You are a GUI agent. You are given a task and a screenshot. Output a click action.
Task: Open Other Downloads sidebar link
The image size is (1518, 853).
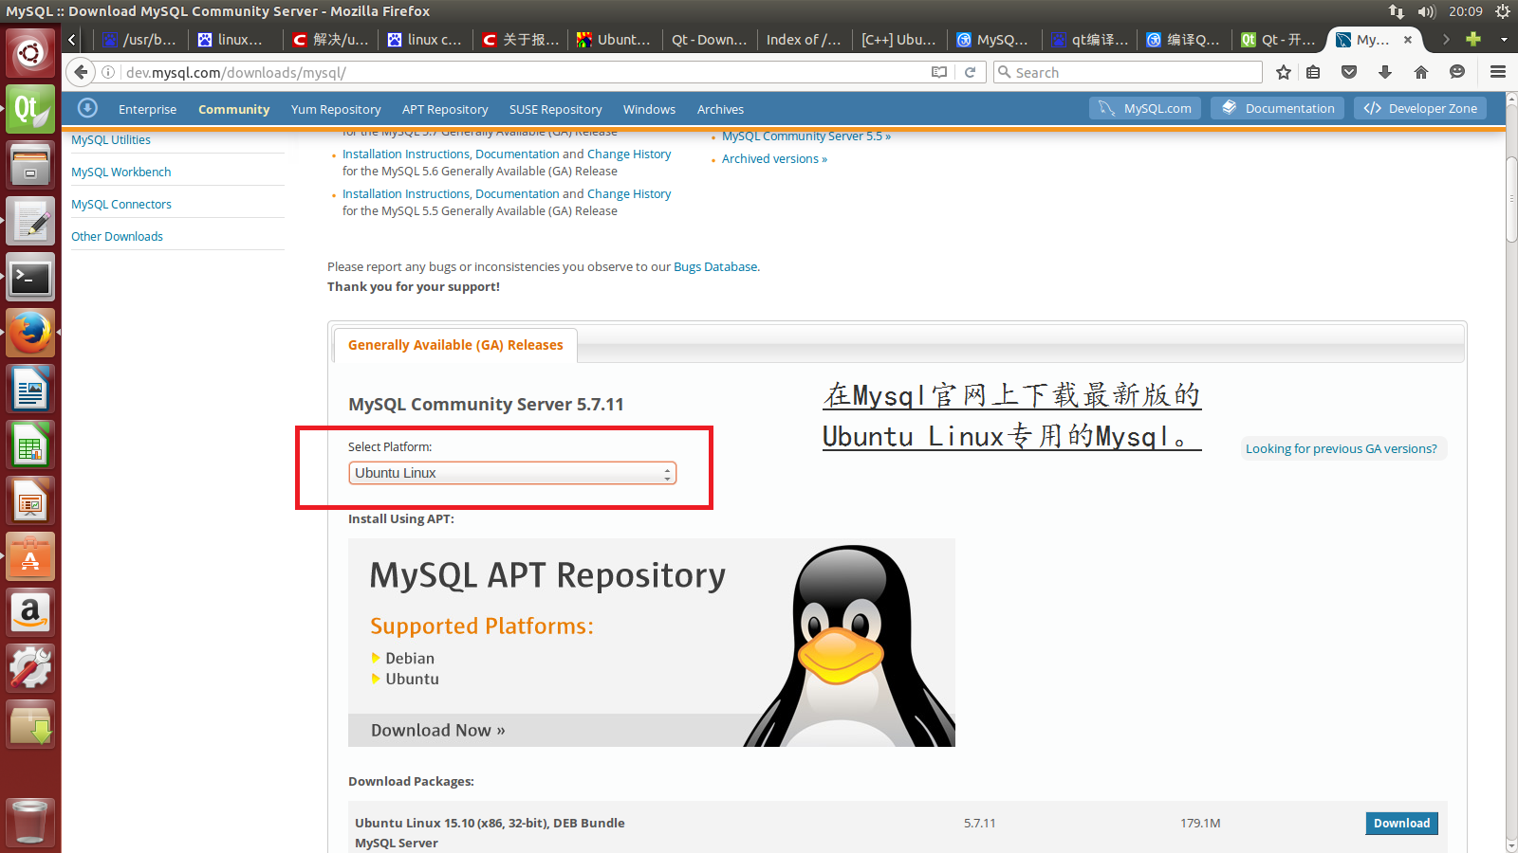click(x=117, y=236)
